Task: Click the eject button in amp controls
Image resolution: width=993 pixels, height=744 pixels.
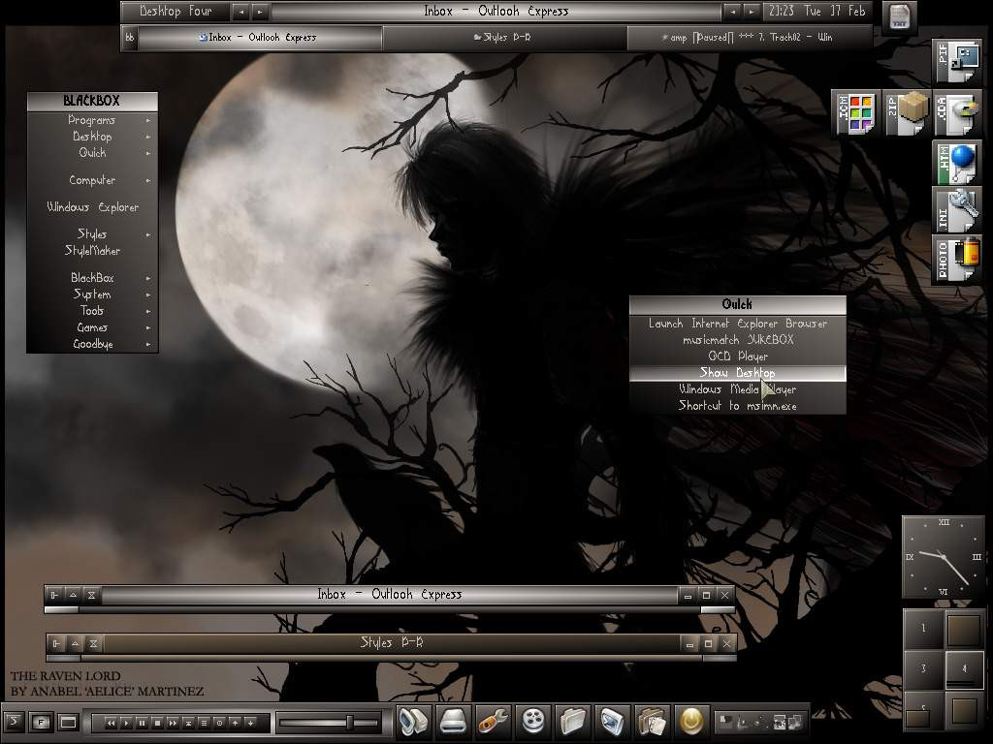Action: pos(188,723)
